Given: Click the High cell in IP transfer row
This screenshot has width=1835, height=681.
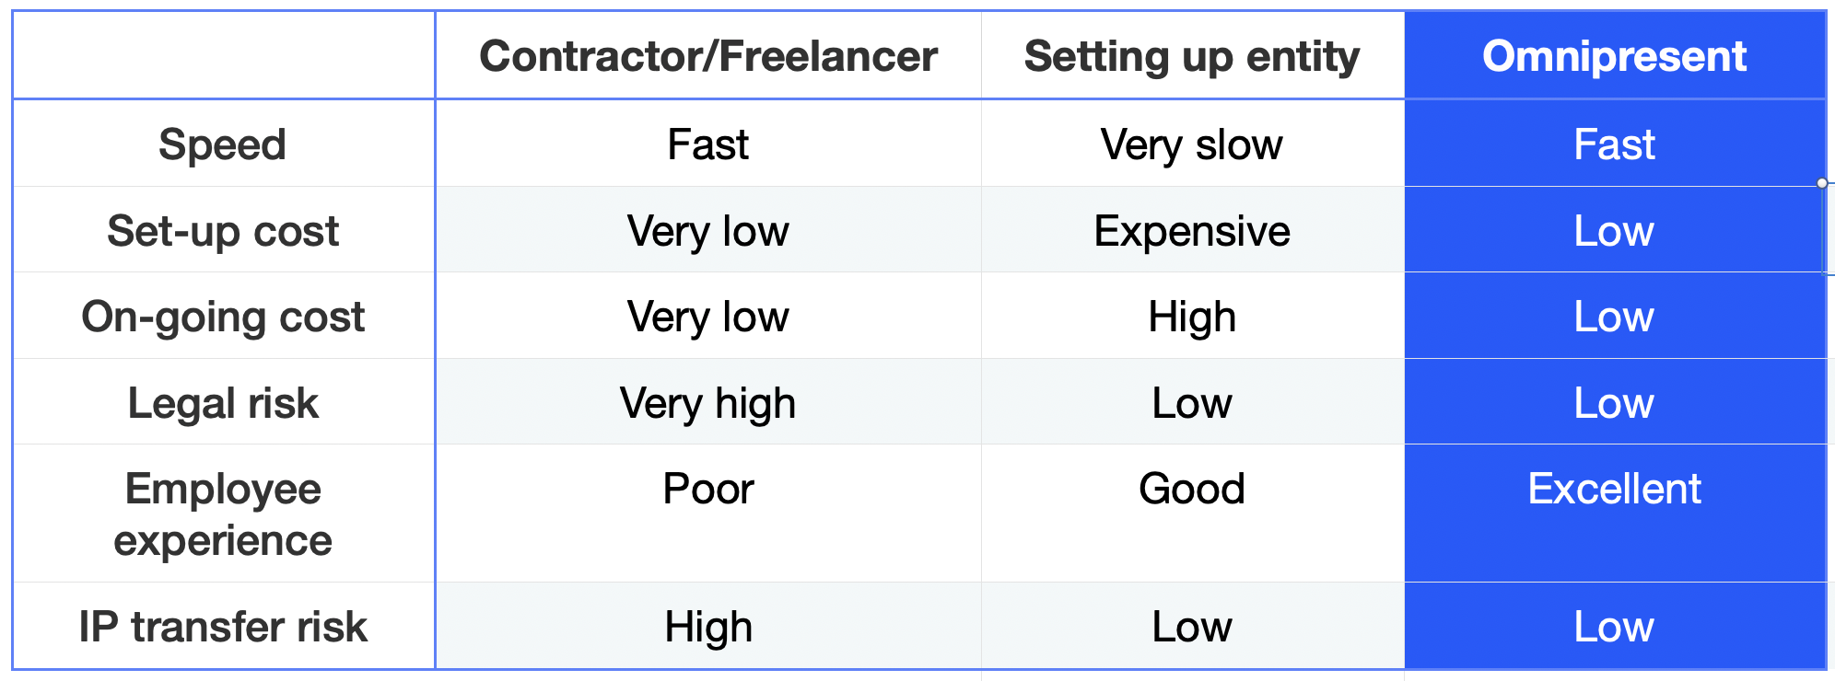Looking at the screenshot, I should [x=707, y=626].
